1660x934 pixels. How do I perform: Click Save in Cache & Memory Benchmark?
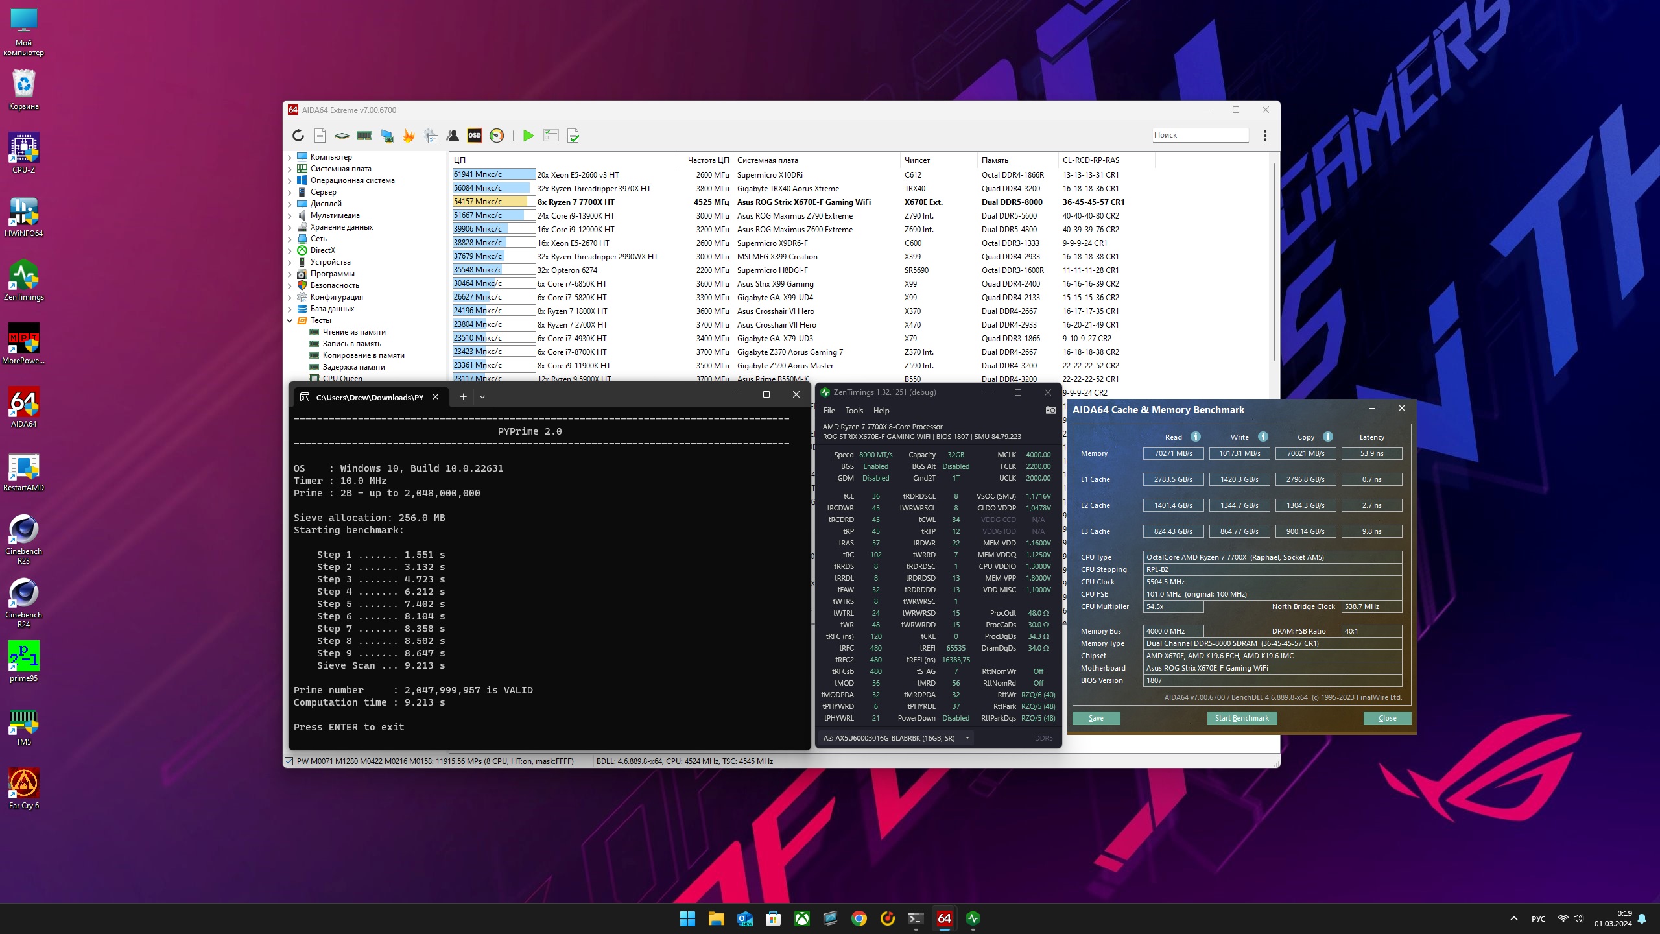click(x=1096, y=718)
